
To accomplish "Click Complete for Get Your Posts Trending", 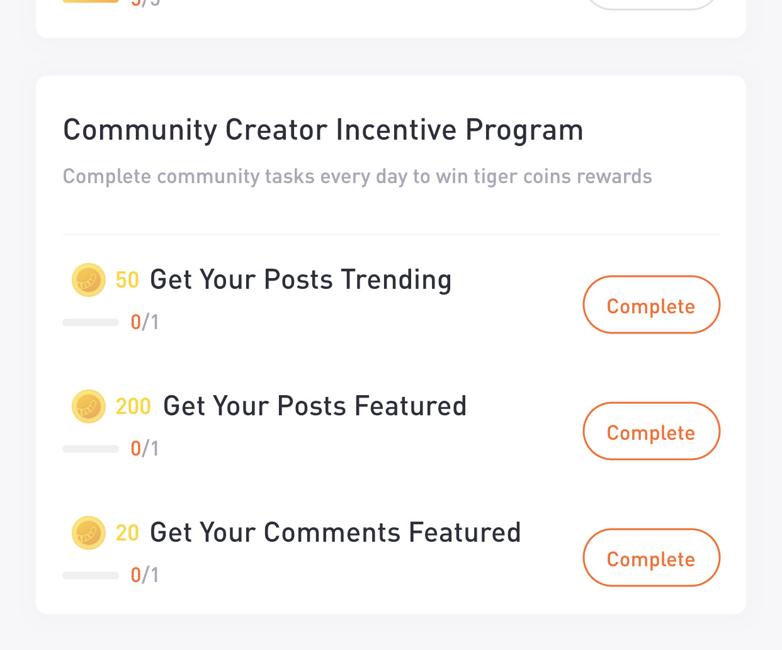I will point(651,305).
